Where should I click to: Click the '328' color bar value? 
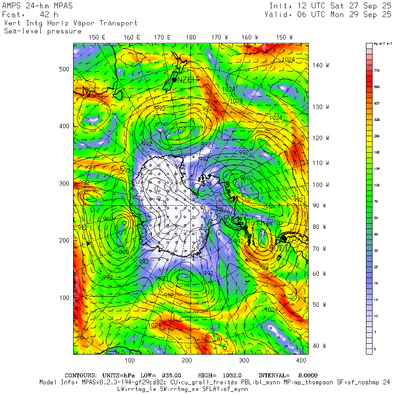(376, 120)
